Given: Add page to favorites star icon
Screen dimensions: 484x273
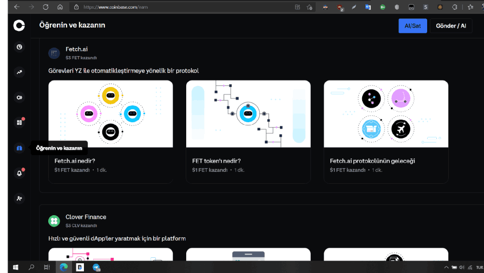Looking at the screenshot, I should pyautogui.click(x=309, y=7).
